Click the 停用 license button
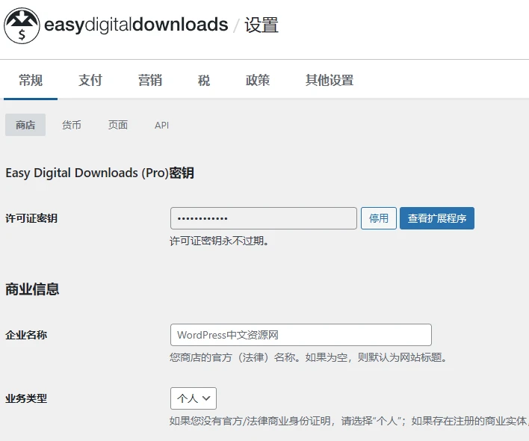529x441 pixels. tap(379, 218)
